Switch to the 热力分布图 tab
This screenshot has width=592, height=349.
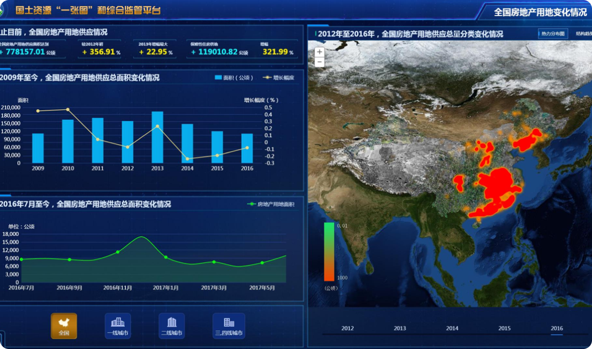click(x=553, y=34)
